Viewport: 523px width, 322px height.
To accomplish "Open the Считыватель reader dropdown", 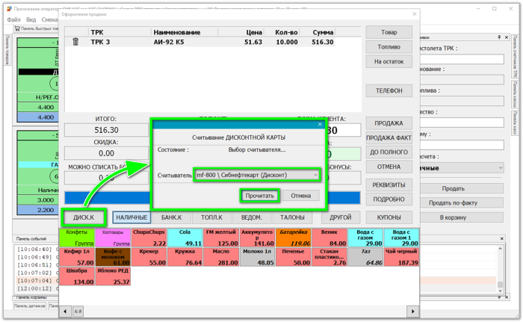I will (x=257, y=175).
